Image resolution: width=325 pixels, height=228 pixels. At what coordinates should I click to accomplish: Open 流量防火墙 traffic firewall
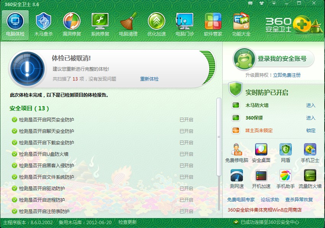tap(310, 179)
